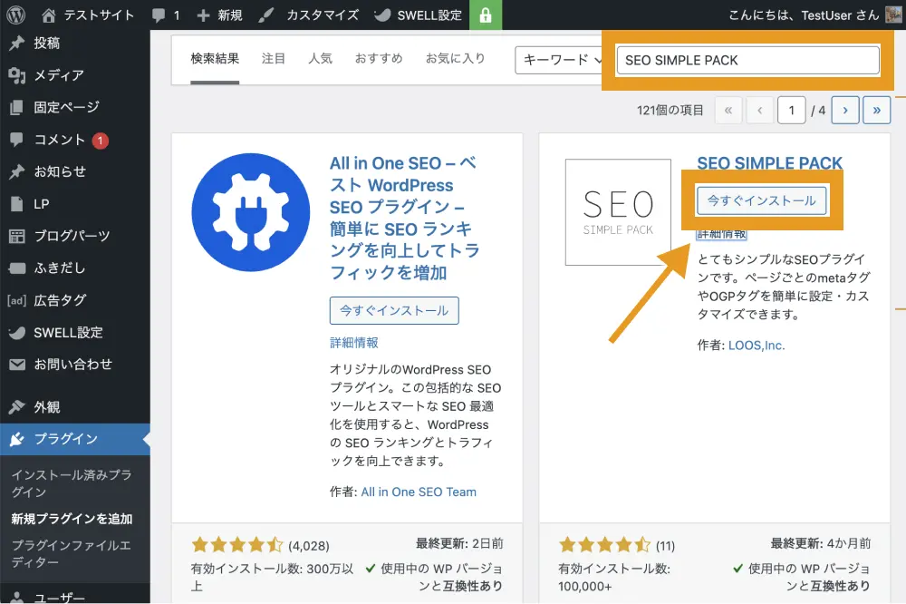Viewport: 906px width, 604px height.
Task: Open 外観 appearance menu
Action: pyautogui.click(x=47, y=407)
